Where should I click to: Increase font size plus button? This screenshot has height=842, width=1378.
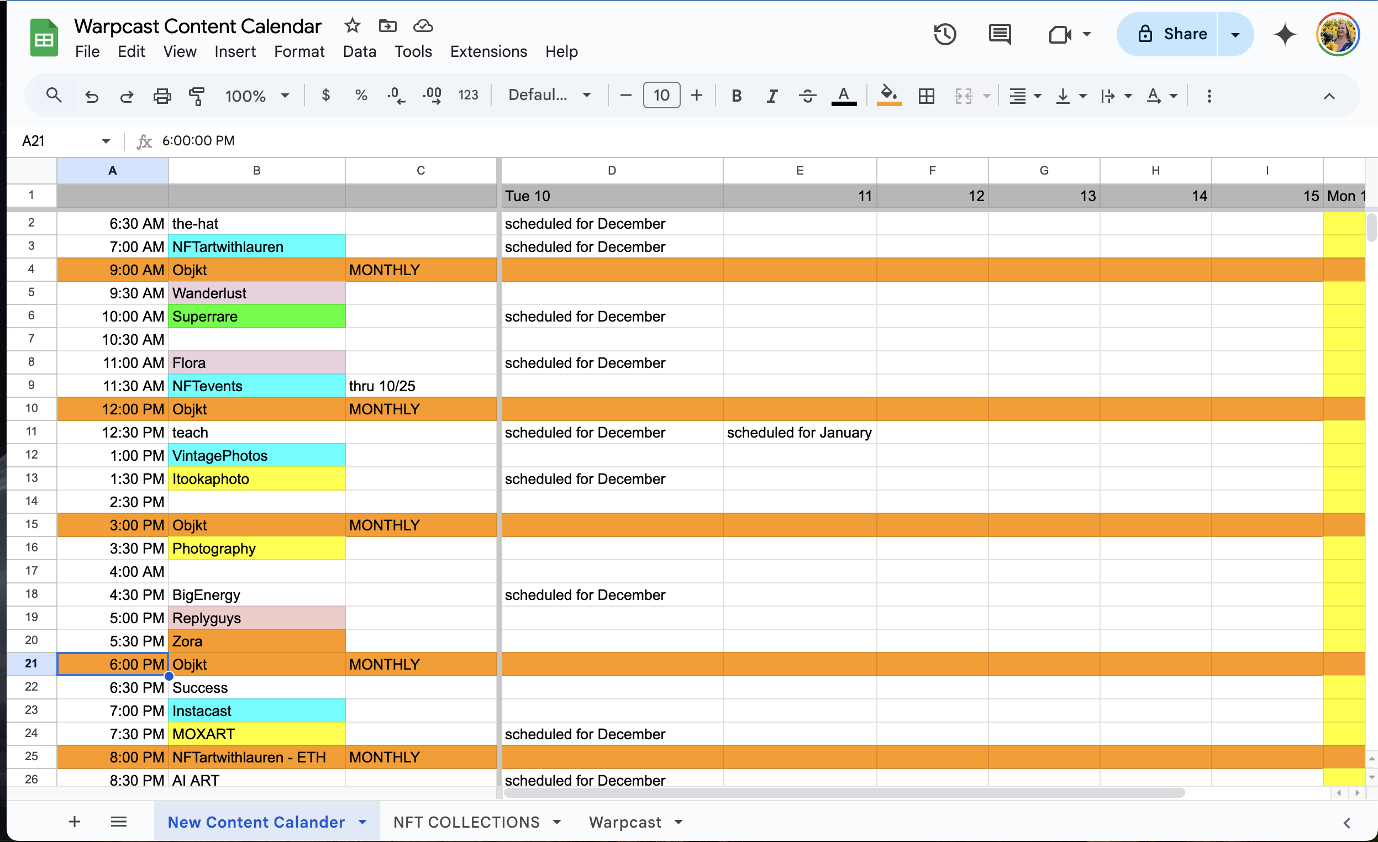[696, 96]
